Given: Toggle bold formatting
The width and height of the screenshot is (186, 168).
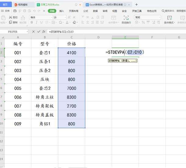Looking at the screenshot, I should 32,23.
